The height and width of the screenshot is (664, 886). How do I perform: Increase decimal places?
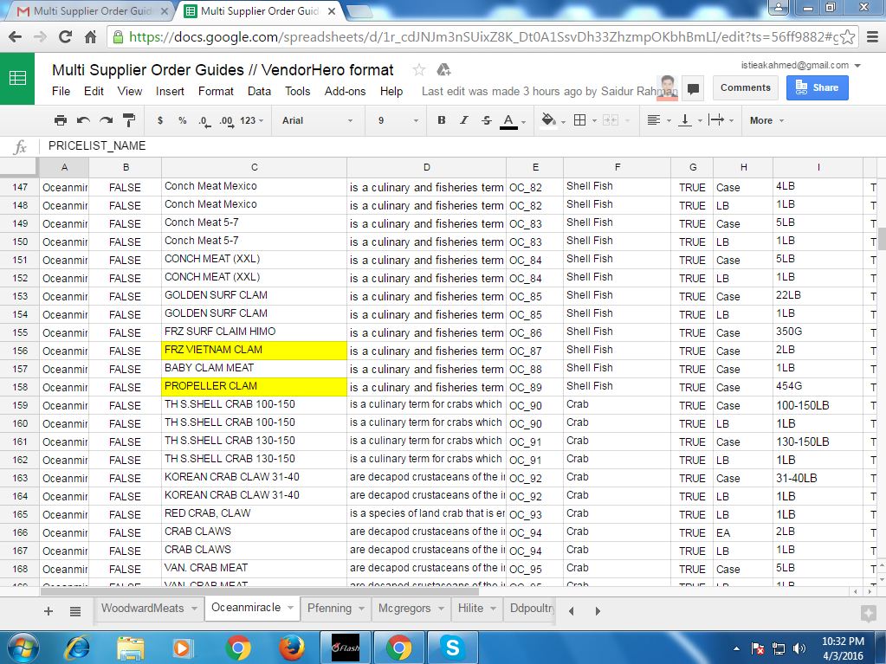226,121
